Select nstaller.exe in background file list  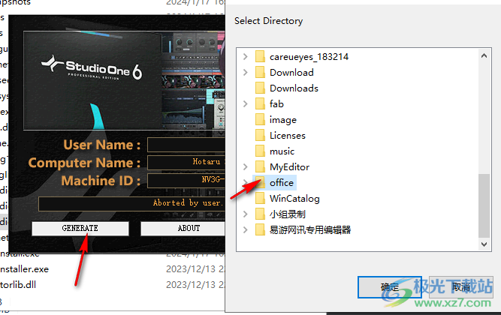(24, 269)
